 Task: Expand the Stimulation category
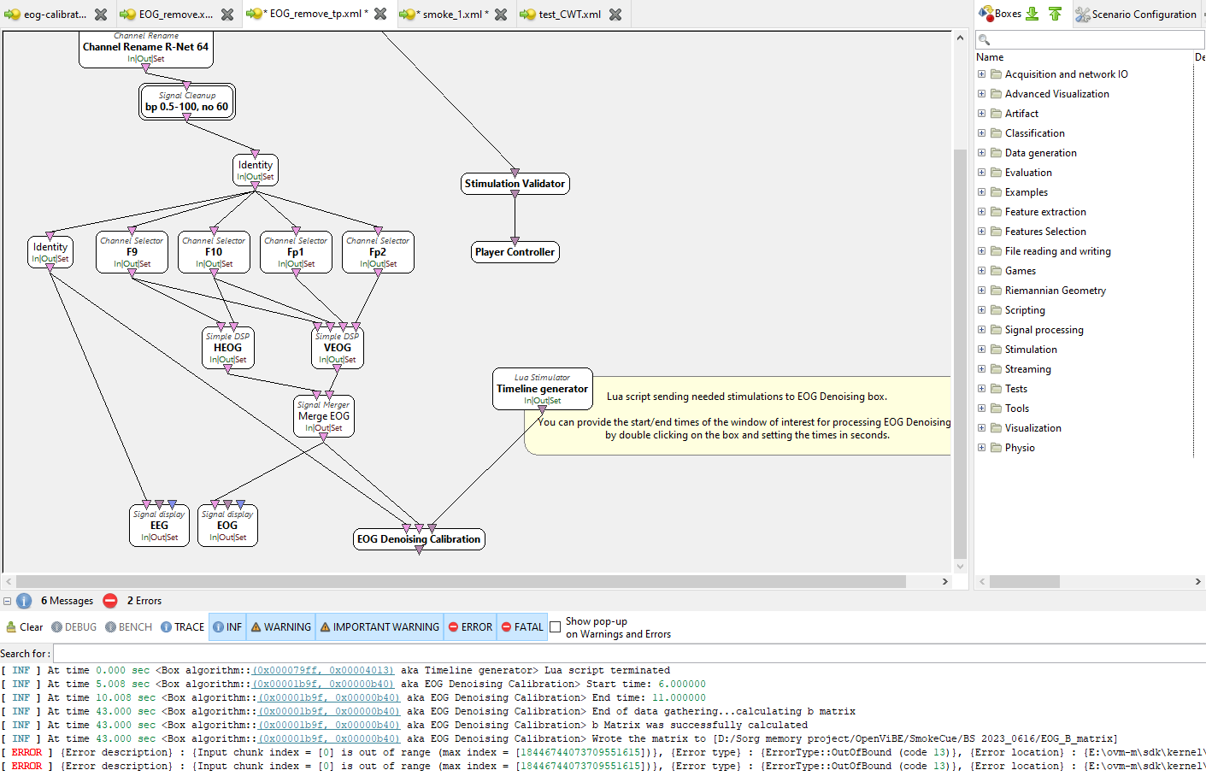(x=981, y=350)
